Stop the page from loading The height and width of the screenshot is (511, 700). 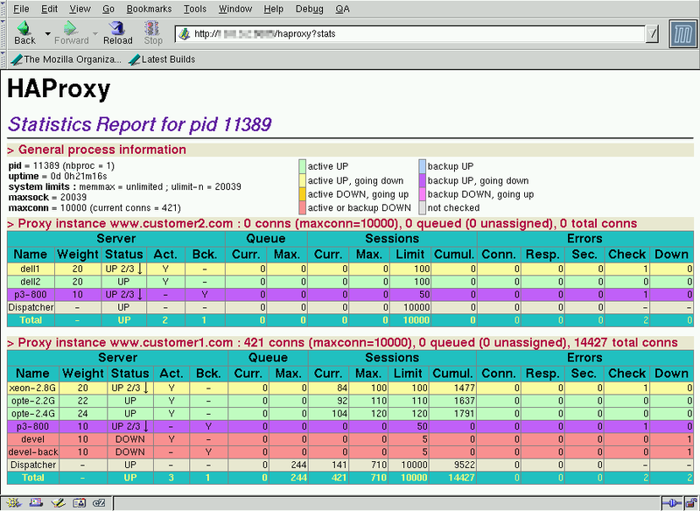152,33
